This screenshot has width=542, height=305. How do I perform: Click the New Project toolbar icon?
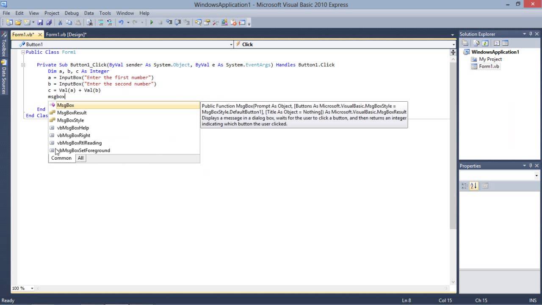click(9, 22)
